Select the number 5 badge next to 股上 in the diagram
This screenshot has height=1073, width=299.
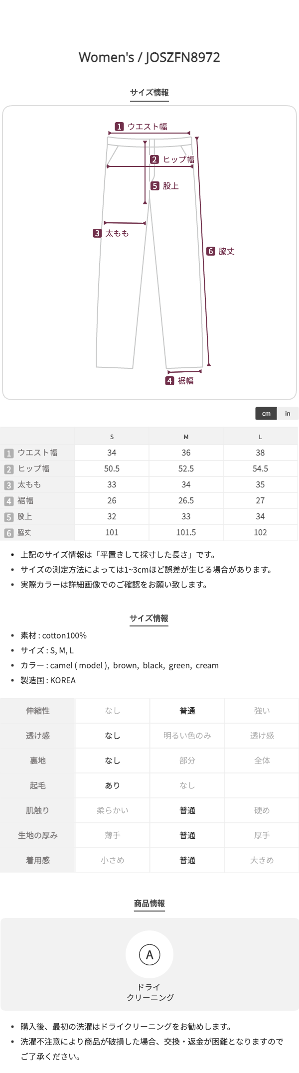(x=155, y=186)
